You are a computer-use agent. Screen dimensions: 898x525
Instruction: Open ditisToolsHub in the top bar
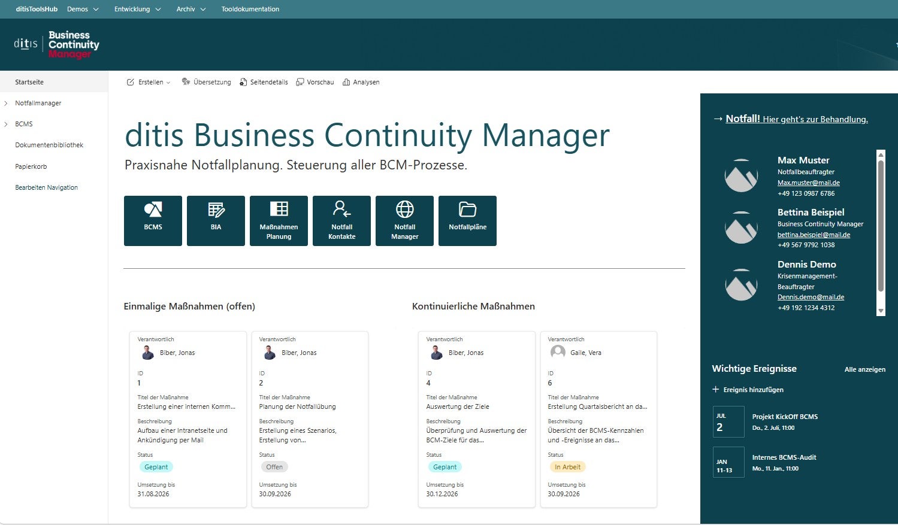(x=37, y=9)
